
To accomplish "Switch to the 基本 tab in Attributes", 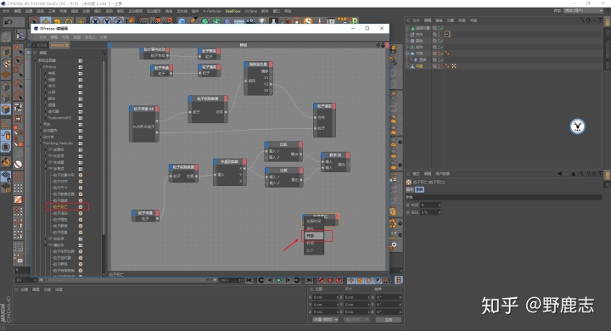I will 410,189.
